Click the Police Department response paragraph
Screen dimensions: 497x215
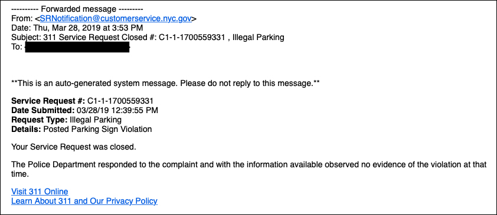(249, 169)
